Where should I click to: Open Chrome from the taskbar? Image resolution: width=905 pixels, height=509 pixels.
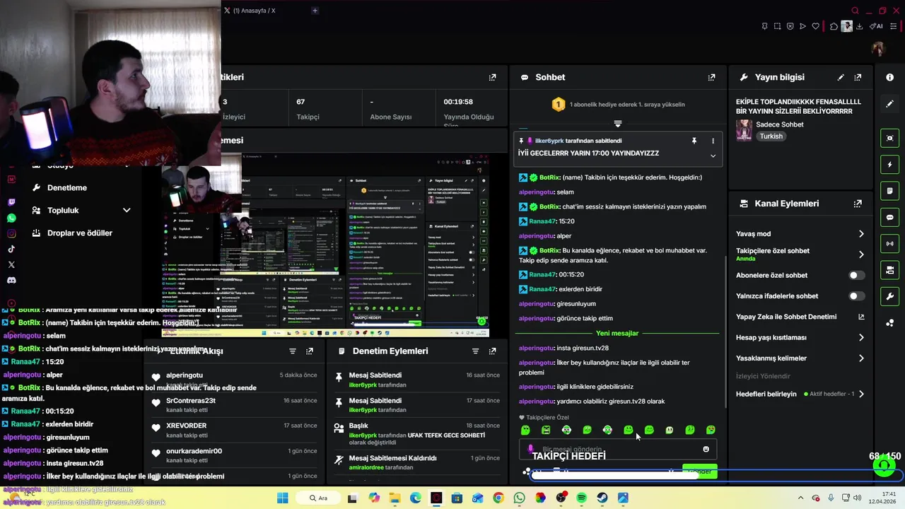click(x=498, y=498)
